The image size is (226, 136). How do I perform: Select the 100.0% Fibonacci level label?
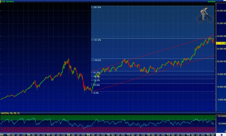click(x=96, y=60)
